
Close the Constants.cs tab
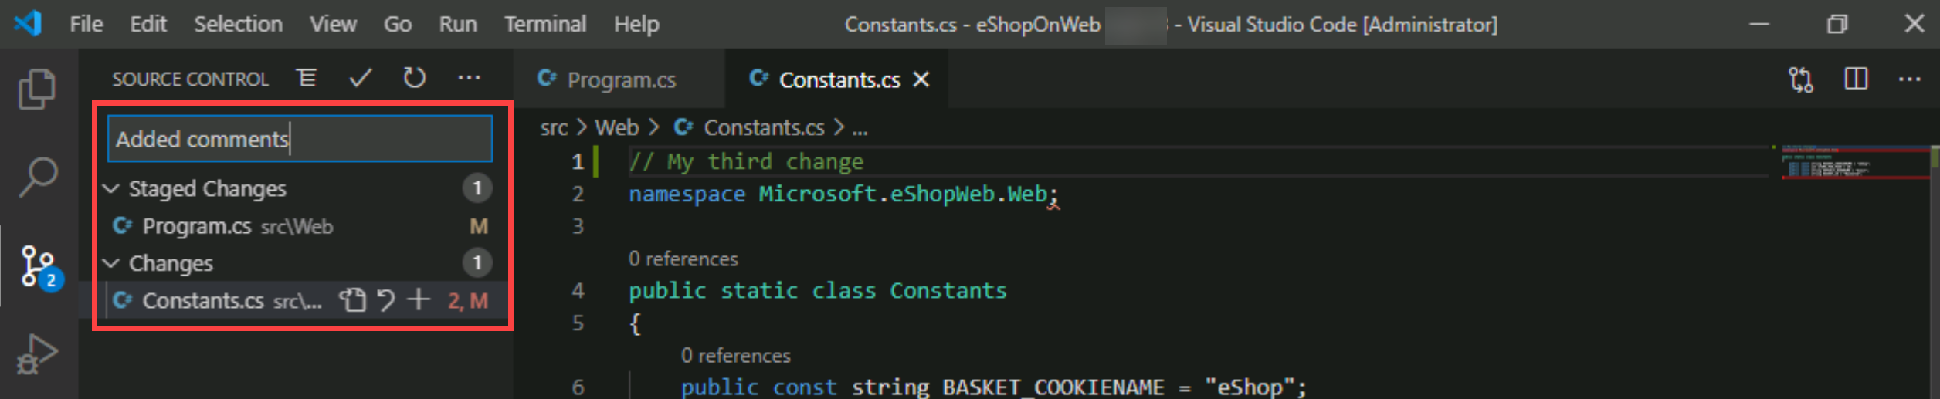[x=921, y=79]
